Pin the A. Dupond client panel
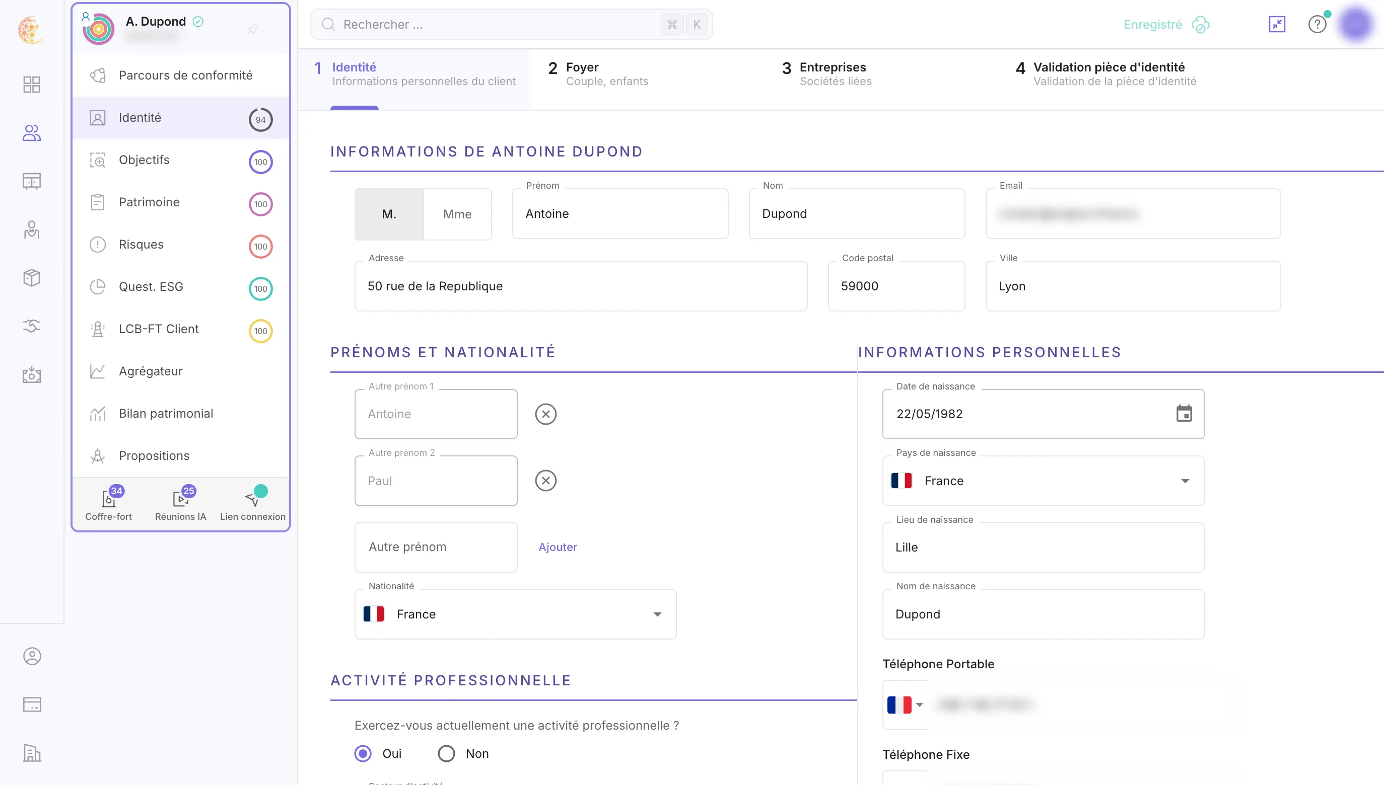The height and width of the screenshot is (785, 1384). pos(252,29)
